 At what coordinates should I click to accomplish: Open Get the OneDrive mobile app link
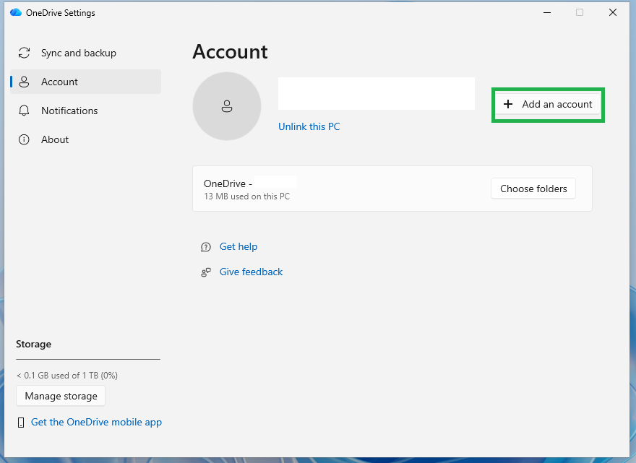(x=96, y=423)
